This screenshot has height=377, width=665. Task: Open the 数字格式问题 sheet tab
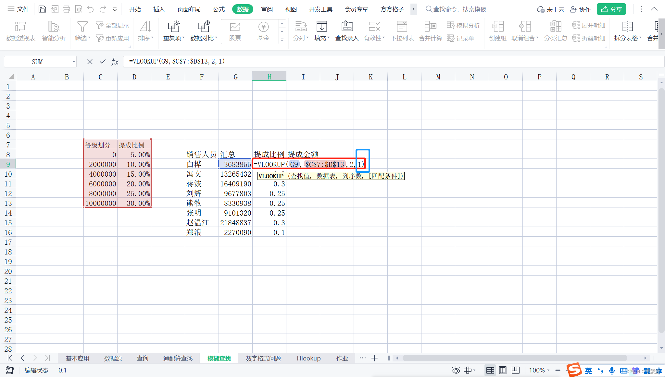(x=263, y=358)
